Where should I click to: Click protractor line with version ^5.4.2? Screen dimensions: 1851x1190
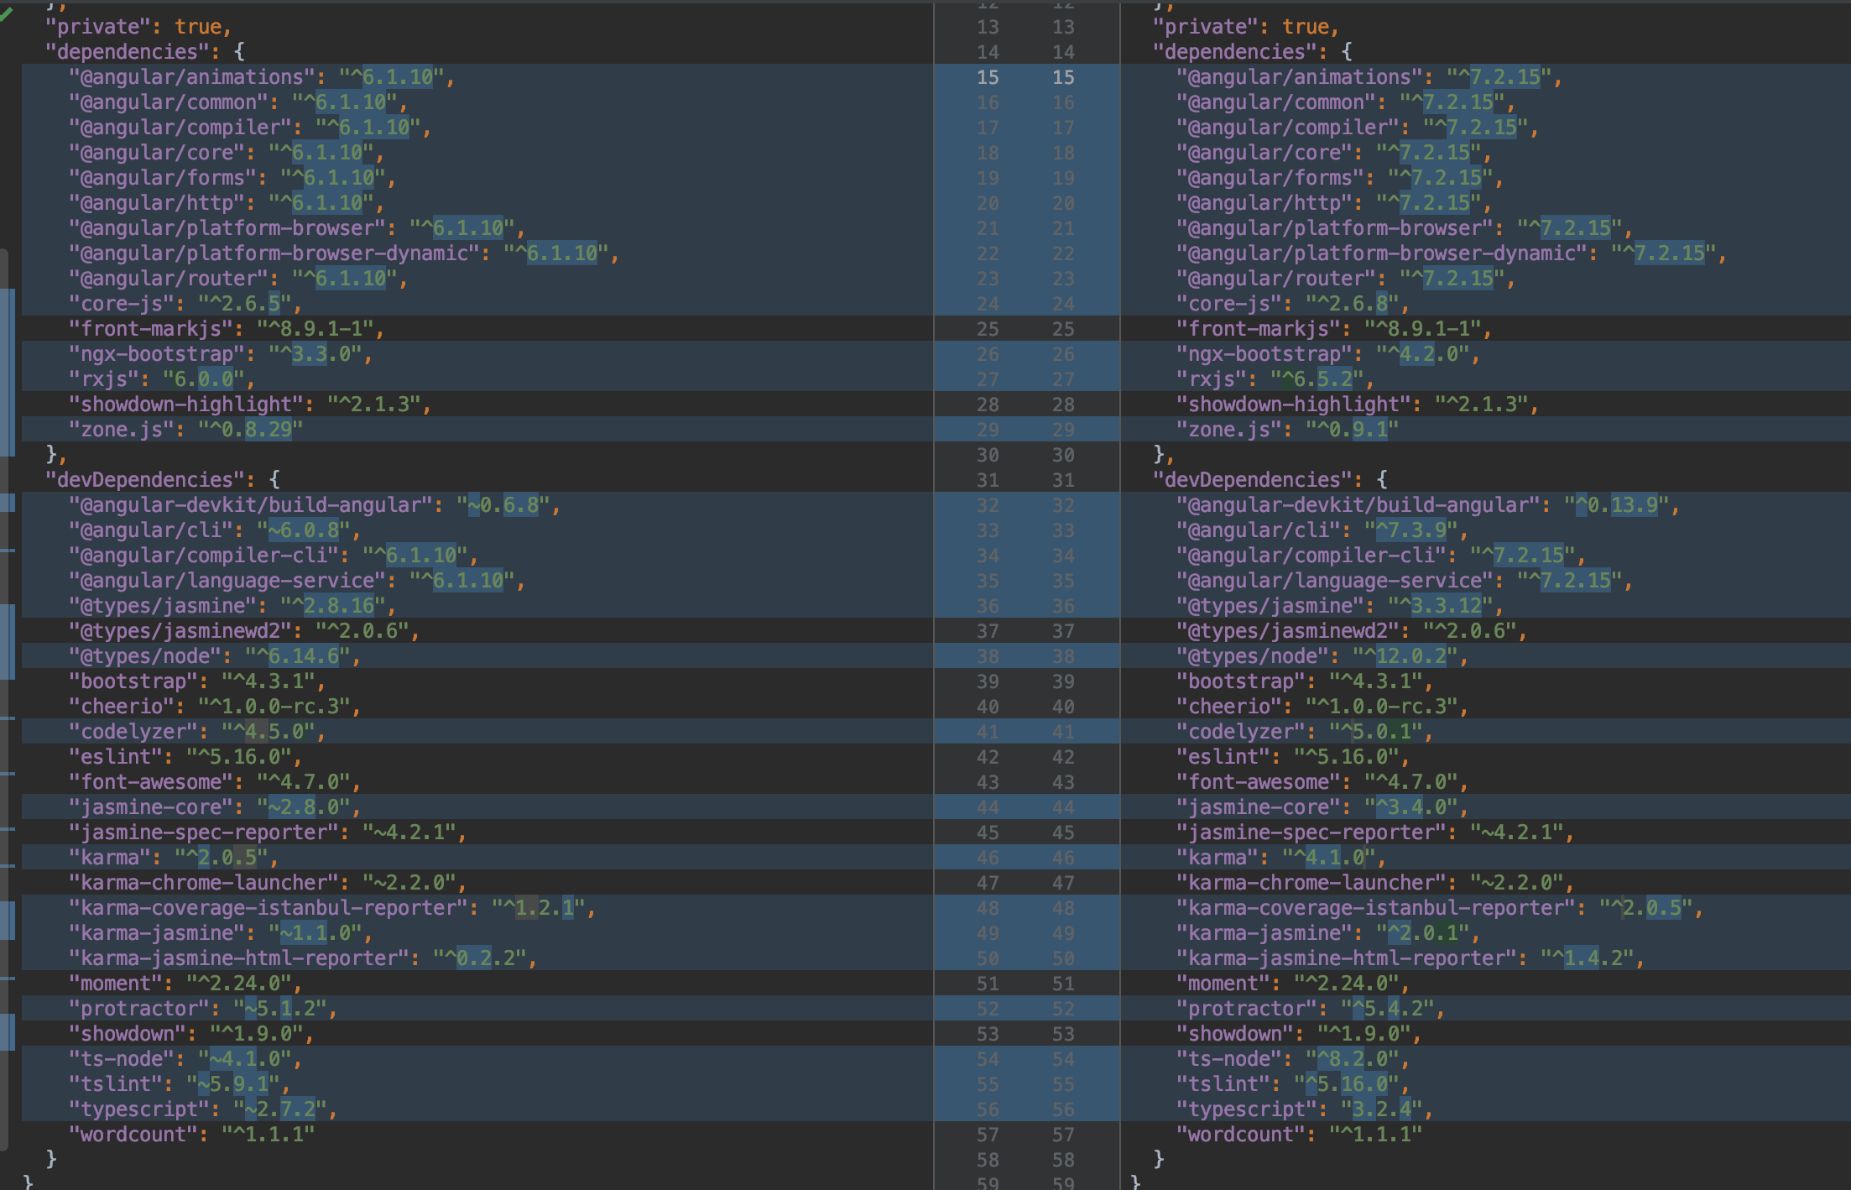[1311, 1009]
